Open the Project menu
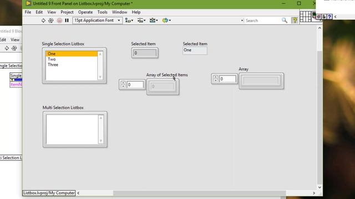Screen dimensions: 355x199 click(x=67, y=12)
